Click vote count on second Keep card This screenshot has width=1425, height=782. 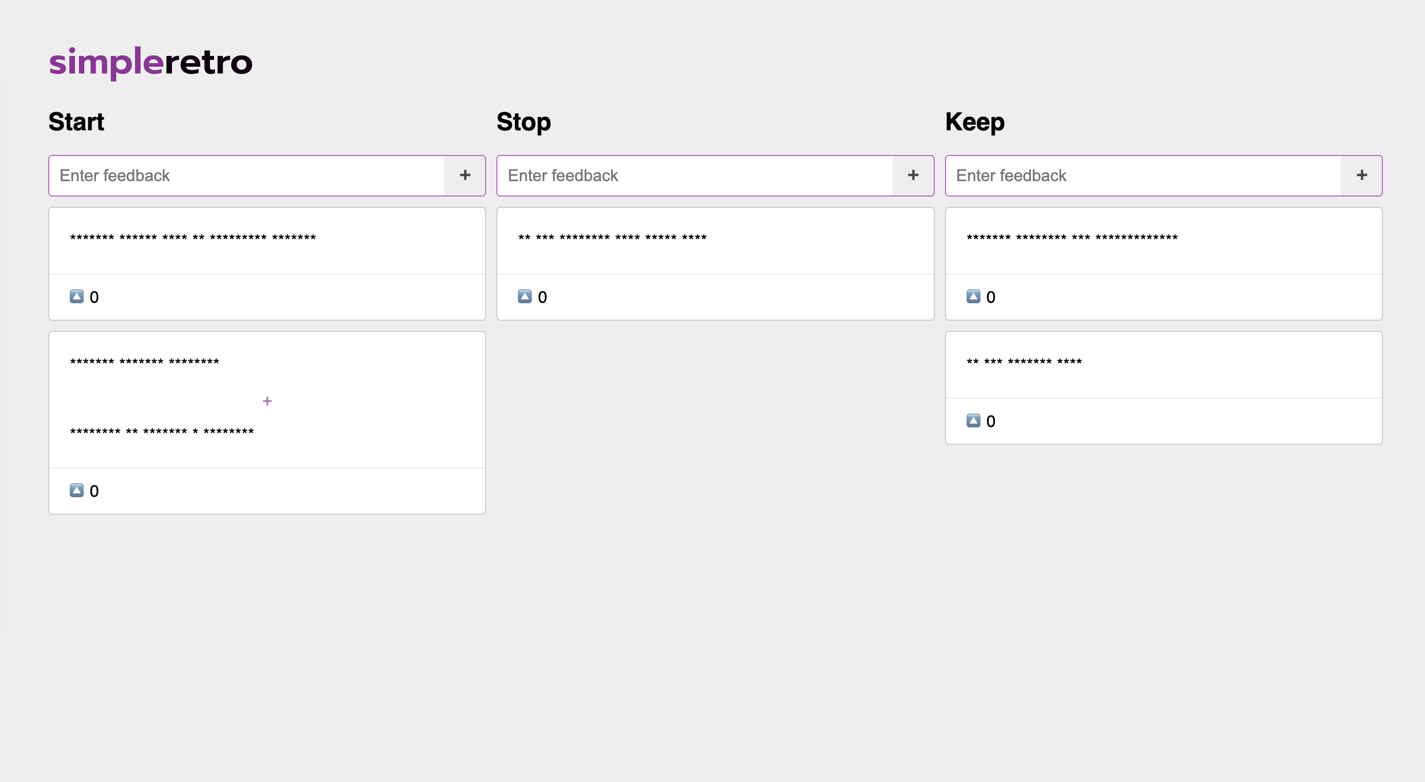point(991,422)
